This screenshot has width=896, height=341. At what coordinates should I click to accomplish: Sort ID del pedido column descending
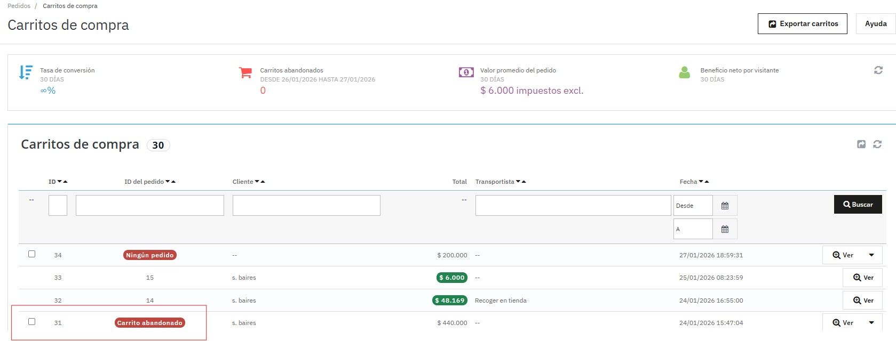point(168,182)
